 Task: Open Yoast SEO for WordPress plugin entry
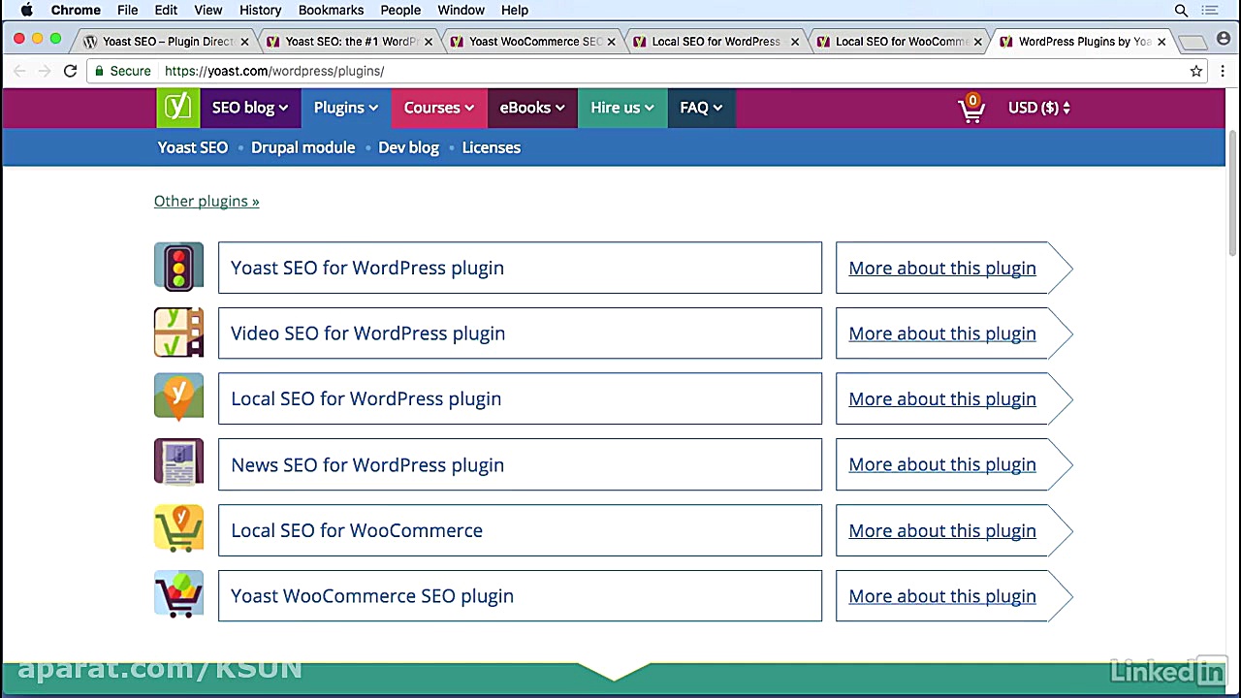[520, 268]
